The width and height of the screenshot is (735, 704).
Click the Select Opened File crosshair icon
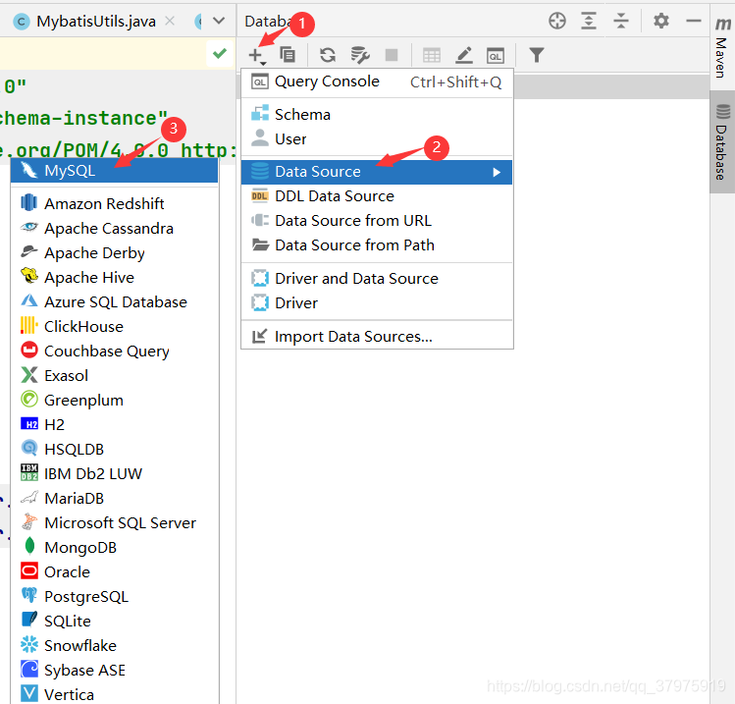556,21
